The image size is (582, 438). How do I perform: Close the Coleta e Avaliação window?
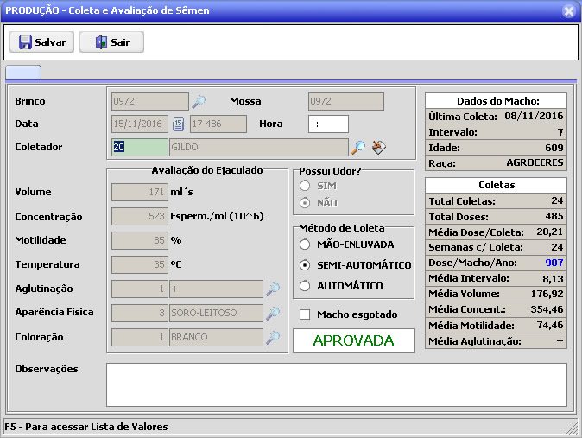569,11
